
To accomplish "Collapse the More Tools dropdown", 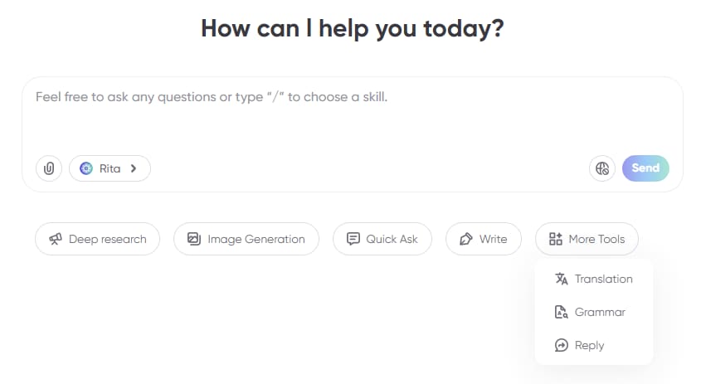I will click(x=587, y=239).
